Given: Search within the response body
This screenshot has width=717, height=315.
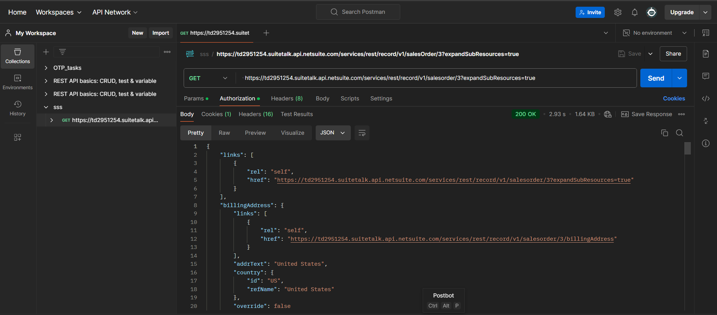Looking at the screenshot, I should pos(679,133).
